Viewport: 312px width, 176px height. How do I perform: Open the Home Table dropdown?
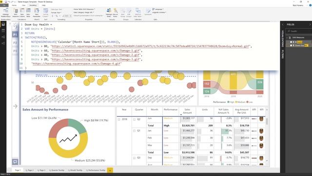pos(84,9)
